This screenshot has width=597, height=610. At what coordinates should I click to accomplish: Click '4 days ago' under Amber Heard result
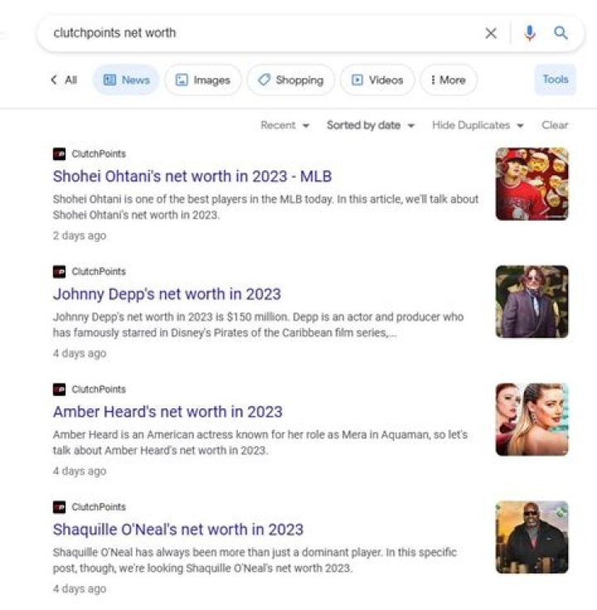pos(80,471)
